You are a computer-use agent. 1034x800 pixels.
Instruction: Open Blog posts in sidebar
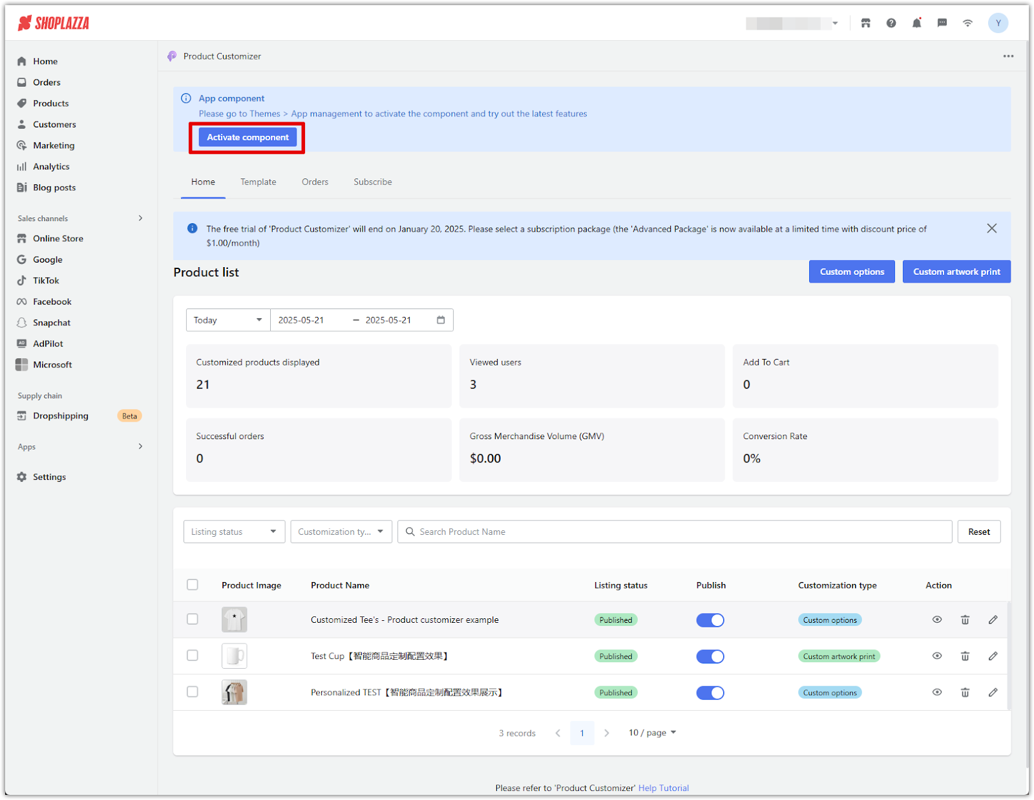click(54, 188)
